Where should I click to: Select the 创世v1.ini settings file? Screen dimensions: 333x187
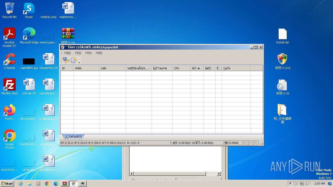click(283, 87)
